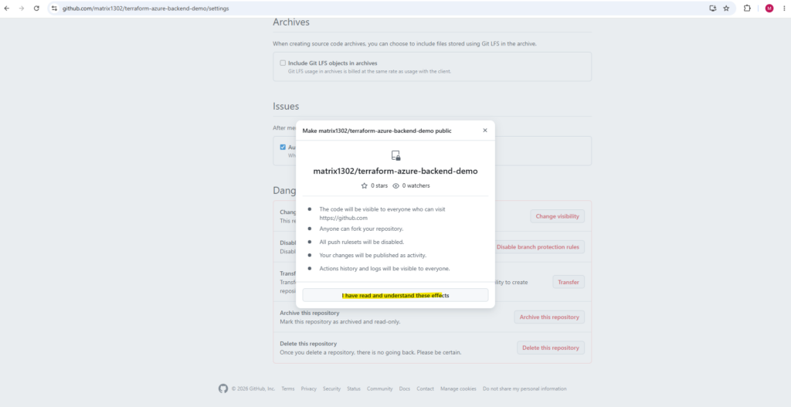The height and width of the screenshot is (407, 791).
Task: Close the Make public dialog
Action: (485, 130)
